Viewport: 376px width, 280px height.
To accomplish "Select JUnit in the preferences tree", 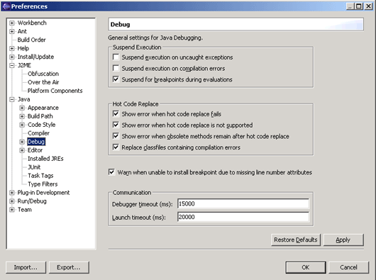I will [x=34, y=167].
